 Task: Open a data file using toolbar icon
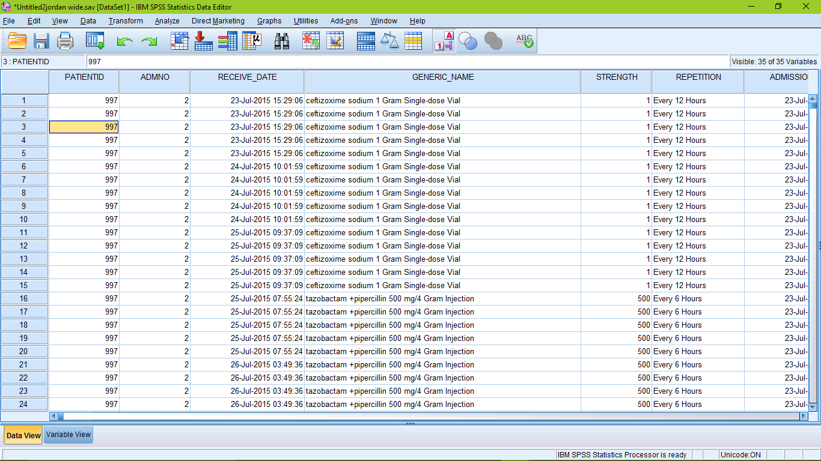[x=16, y=41]
